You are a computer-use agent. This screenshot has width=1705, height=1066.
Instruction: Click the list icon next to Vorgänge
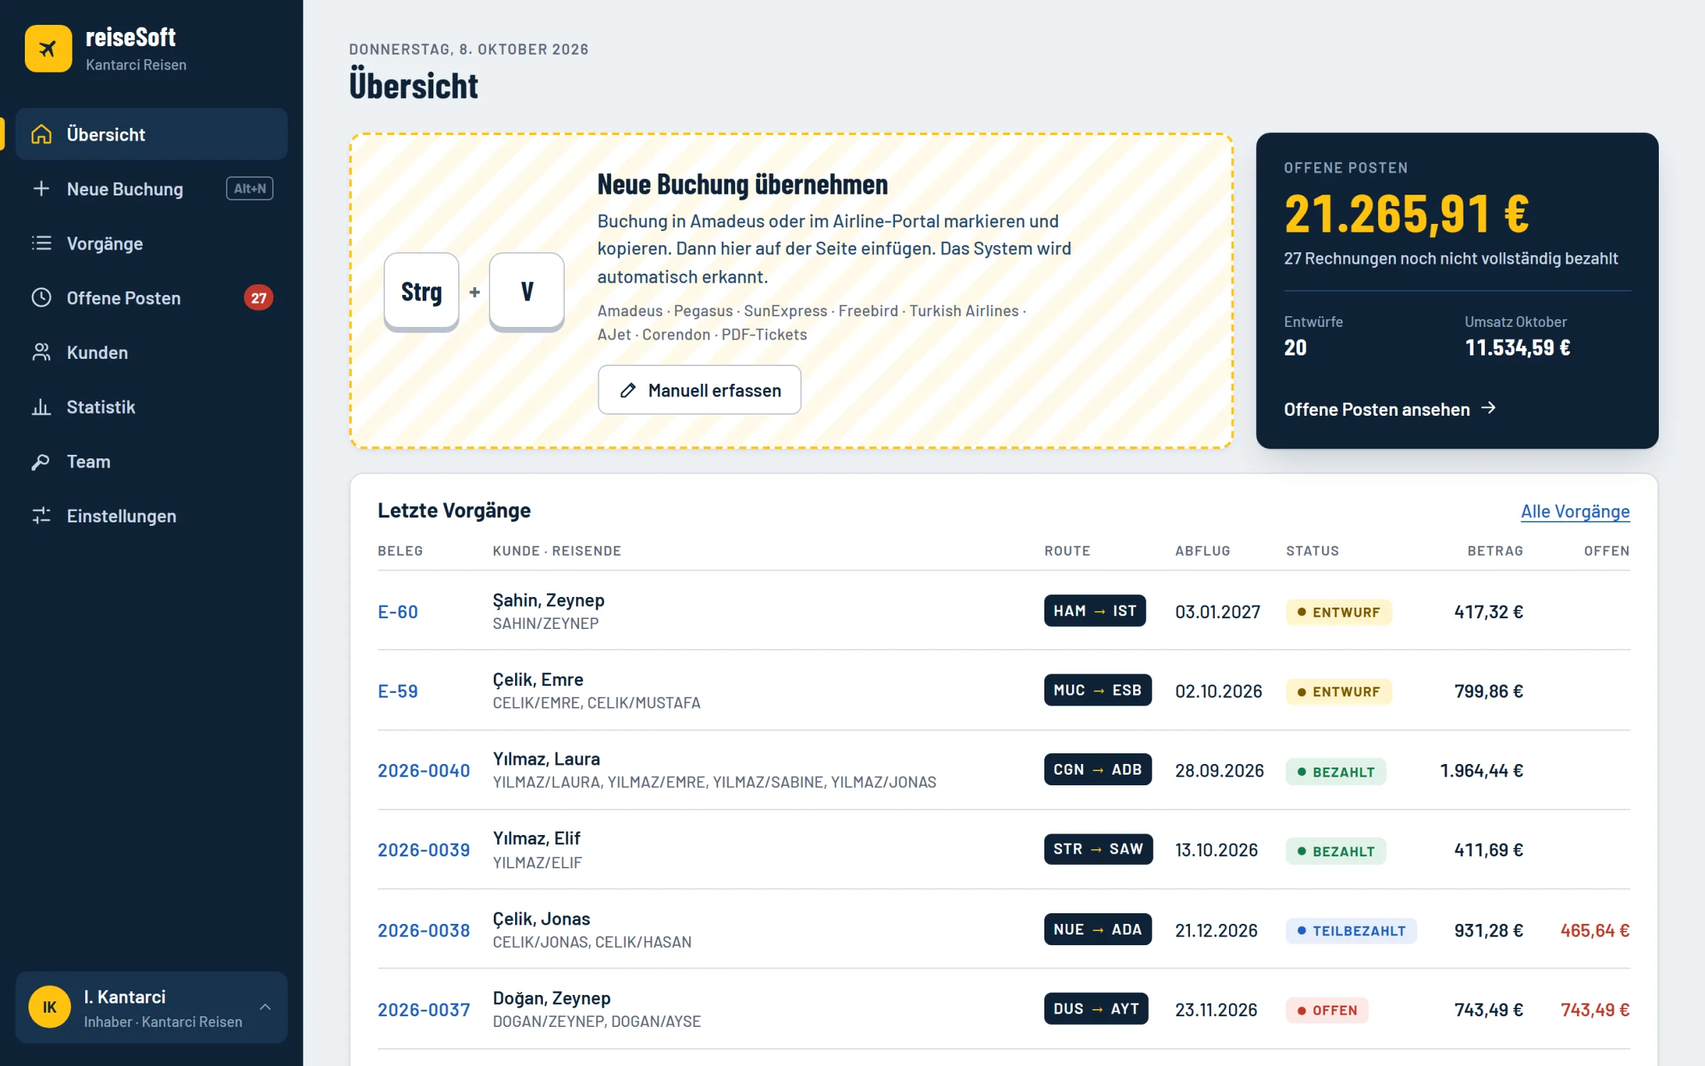[41, 243]
